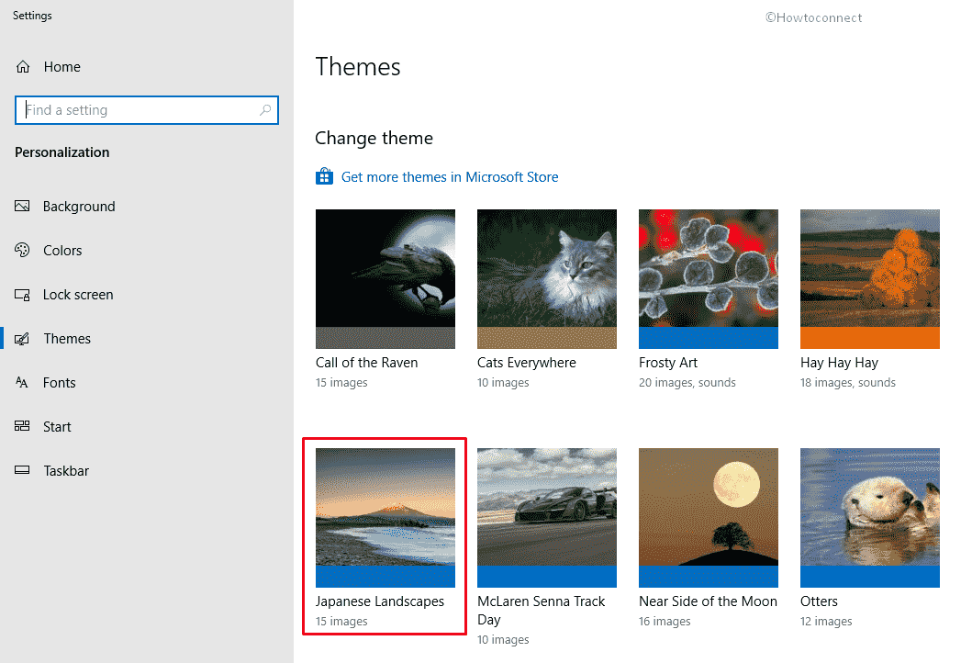Open Start settings via its icon

coord(20,426)
